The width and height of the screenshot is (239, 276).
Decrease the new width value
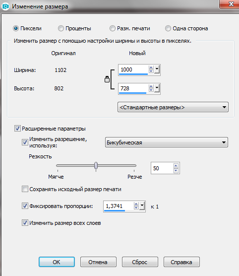(x=151, y=71)
